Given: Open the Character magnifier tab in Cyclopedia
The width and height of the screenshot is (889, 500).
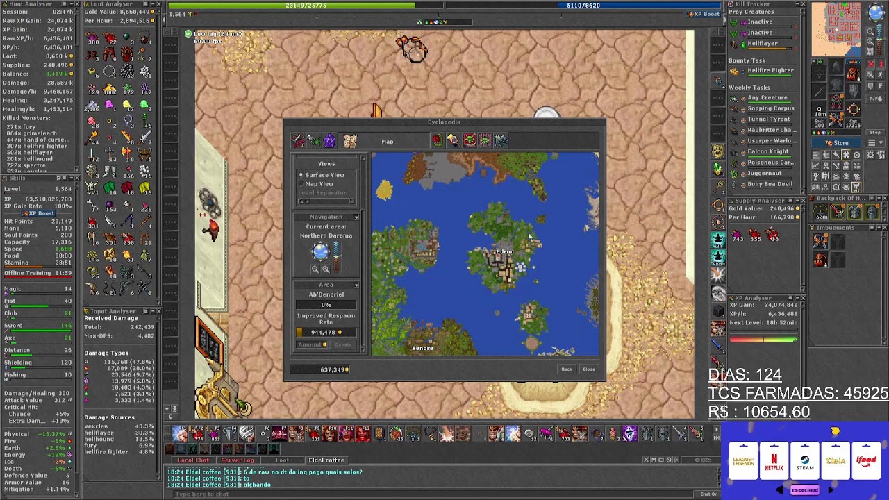Looking at the screenshot, I should [x=454, y=141].
